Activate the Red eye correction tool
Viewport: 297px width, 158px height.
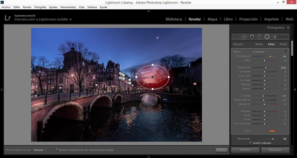252,37
